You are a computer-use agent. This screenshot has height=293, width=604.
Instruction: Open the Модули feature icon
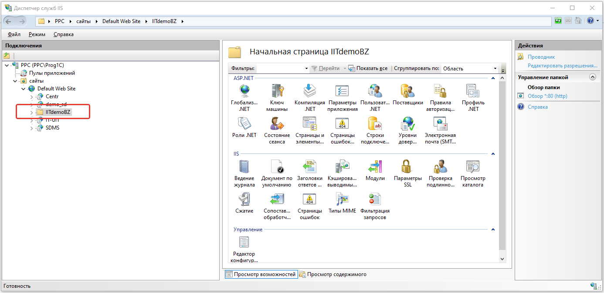coord(375,167)
